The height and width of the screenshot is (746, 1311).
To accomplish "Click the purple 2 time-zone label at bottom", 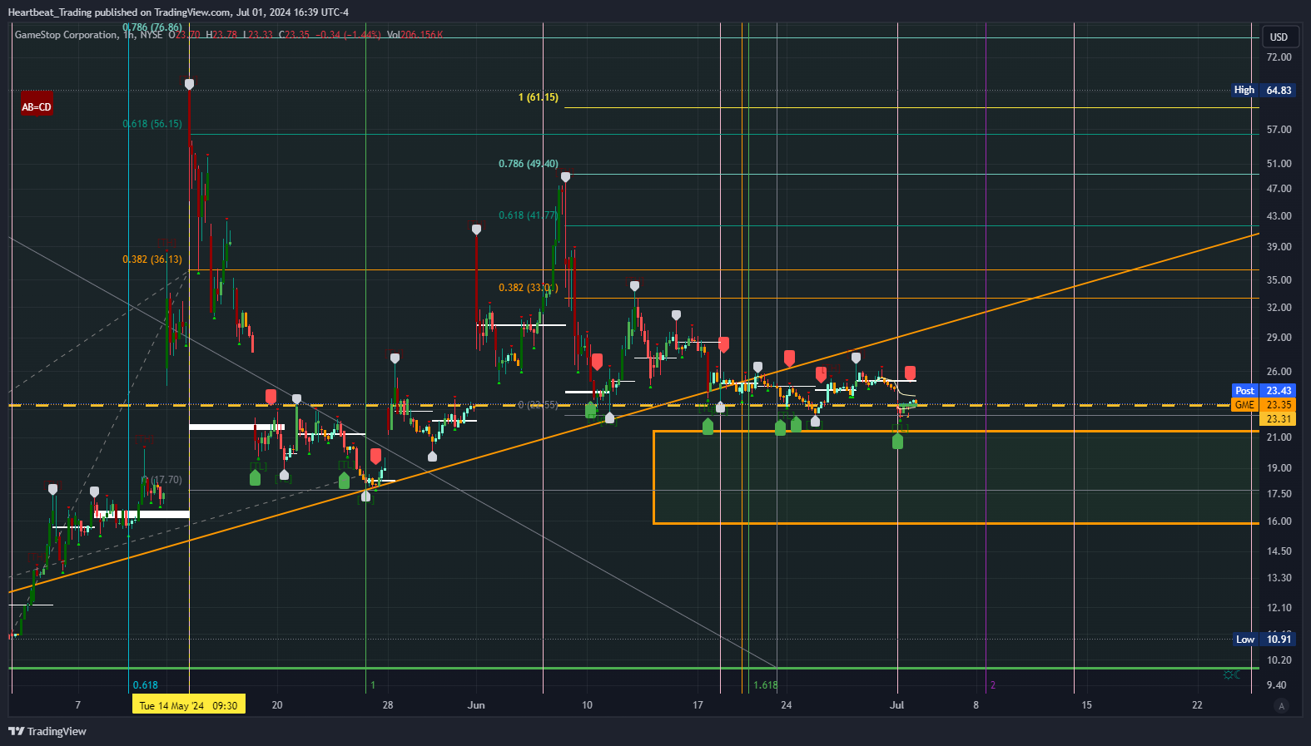I will coord(993,685).
